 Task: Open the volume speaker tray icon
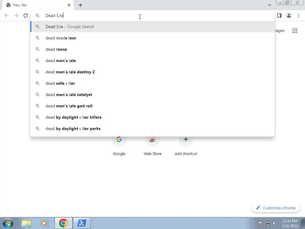[275, 223]
